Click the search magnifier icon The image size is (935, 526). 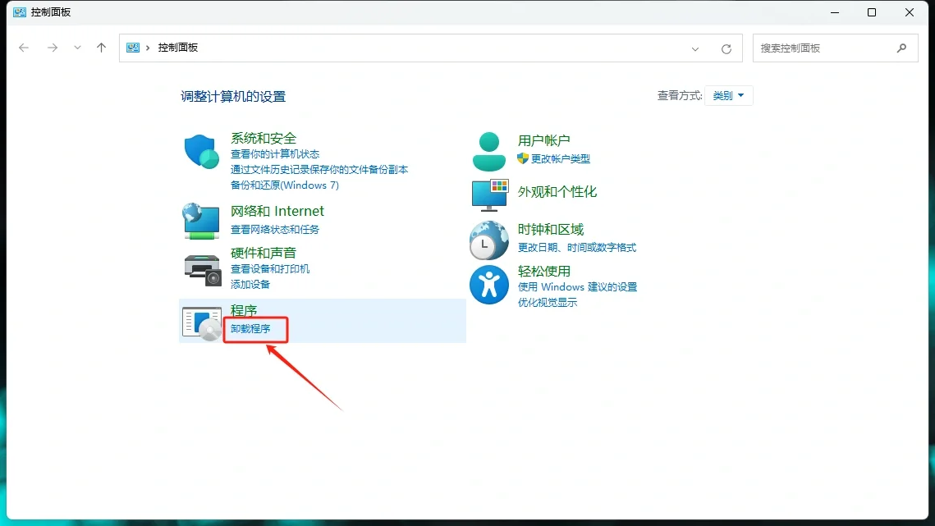(901, 48)
